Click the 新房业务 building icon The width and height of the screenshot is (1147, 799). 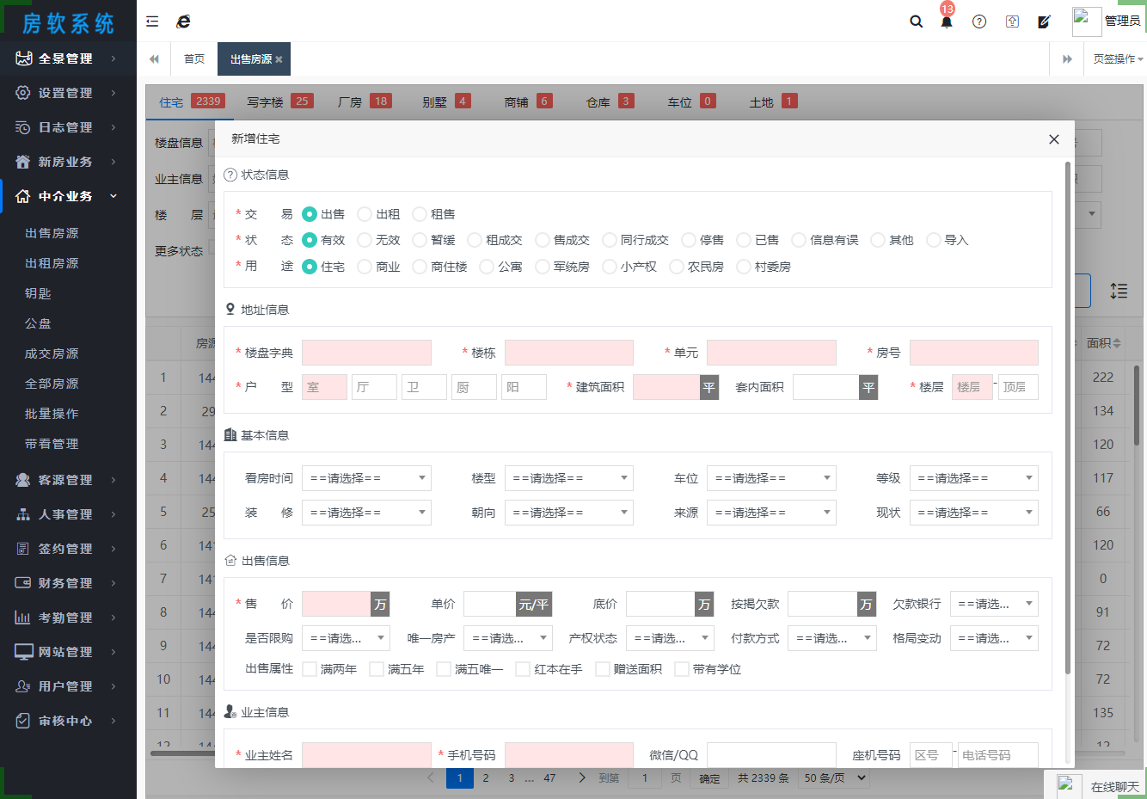point(23,162)
